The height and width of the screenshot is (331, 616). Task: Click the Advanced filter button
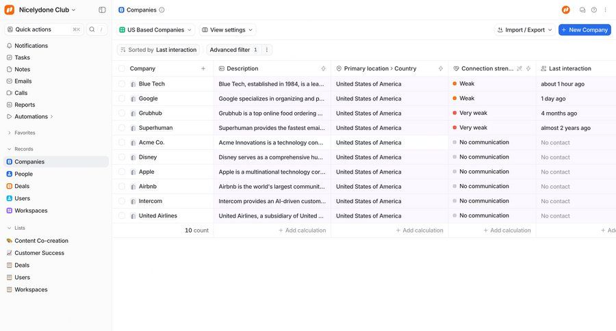click(x=234, y=50)
